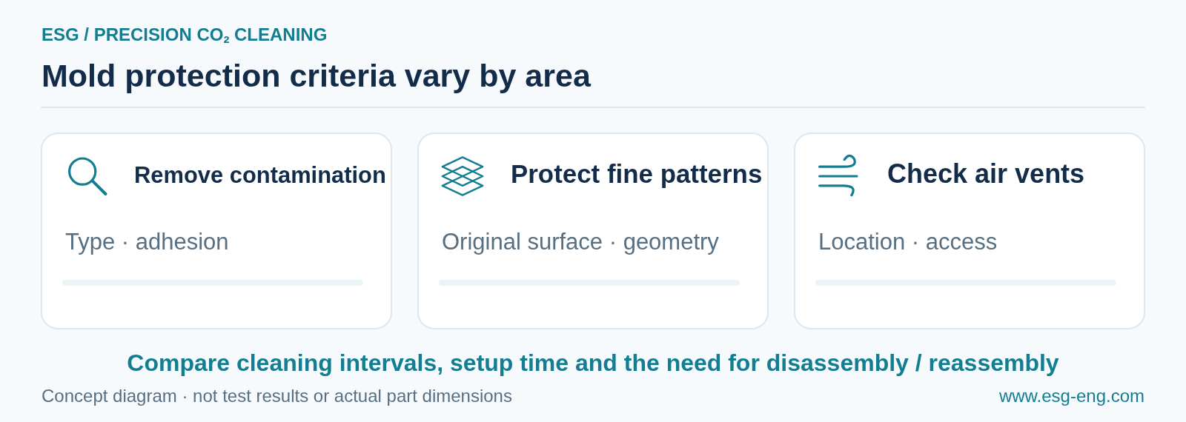Select the Check air vents heading

click(985, 174)
